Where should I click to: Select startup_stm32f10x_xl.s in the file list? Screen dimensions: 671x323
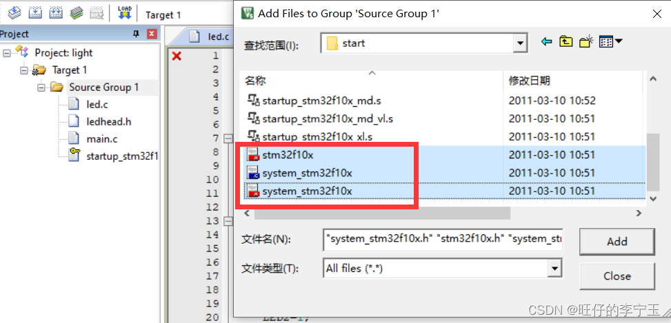pos(317,137)
